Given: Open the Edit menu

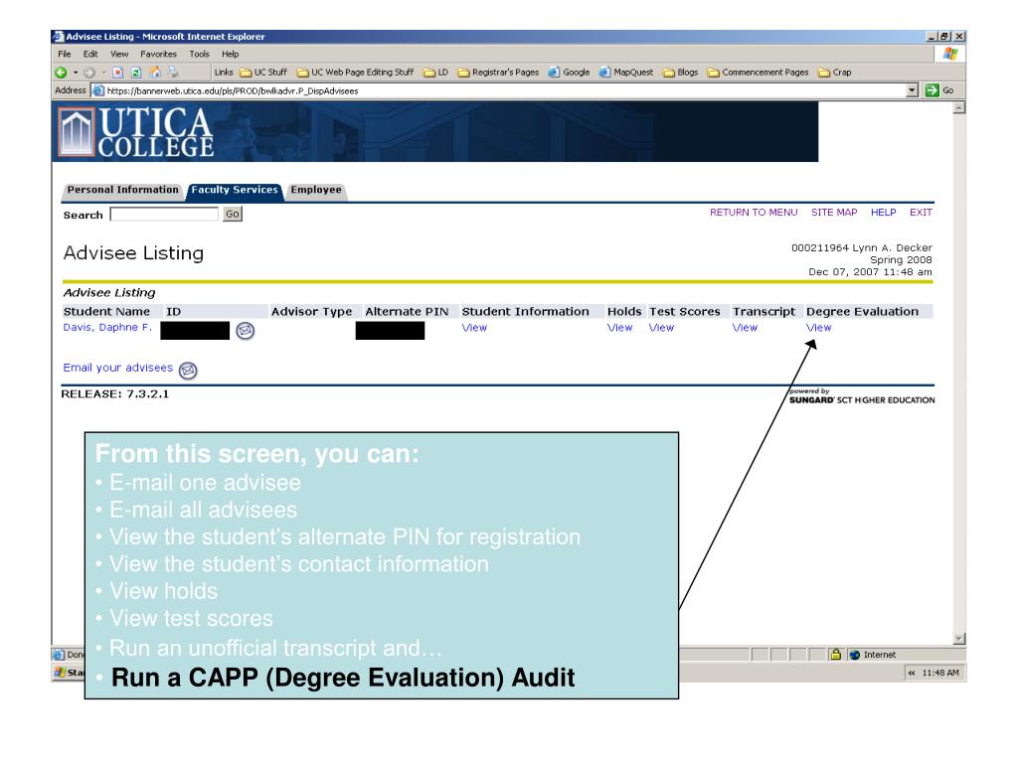Looking at the screenshot, I should point(90,55).
